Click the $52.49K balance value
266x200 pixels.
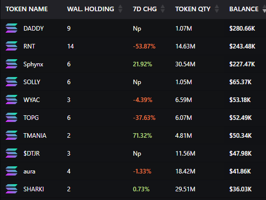point(240,118)
